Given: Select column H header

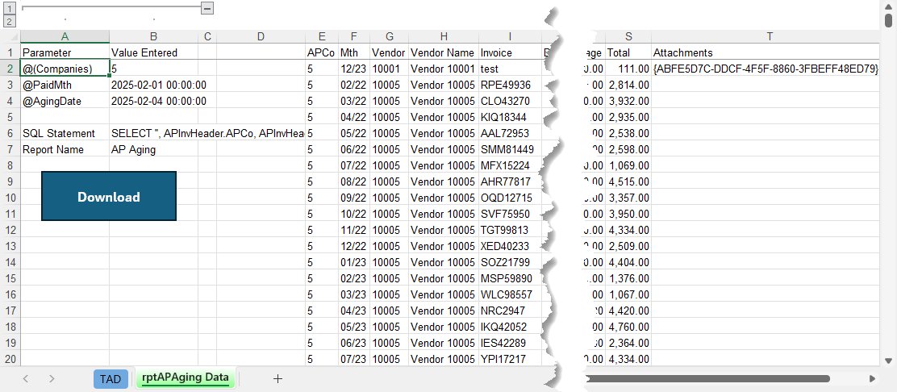Looking at the screenshot, I should coord(444,36).
